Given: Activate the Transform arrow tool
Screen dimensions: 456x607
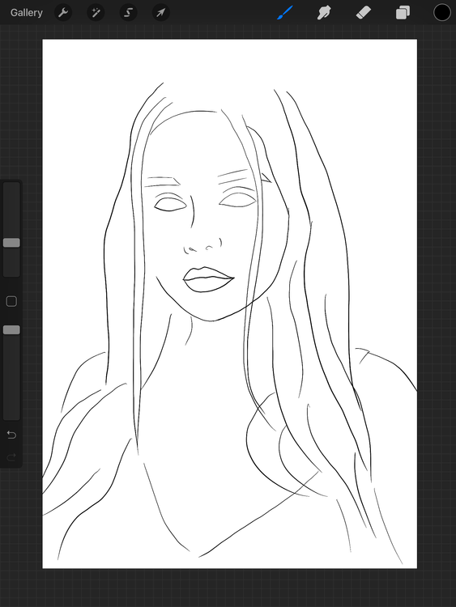Looking at the screenshot, I should point(161,13).
